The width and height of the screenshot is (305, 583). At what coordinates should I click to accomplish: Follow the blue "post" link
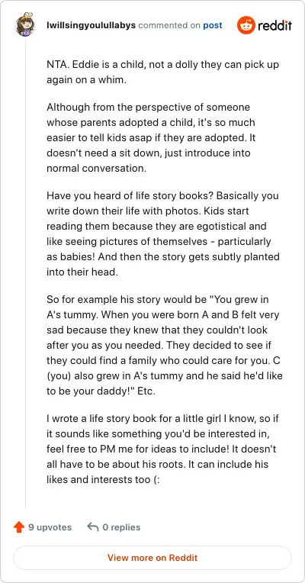(x=213, y=25)
